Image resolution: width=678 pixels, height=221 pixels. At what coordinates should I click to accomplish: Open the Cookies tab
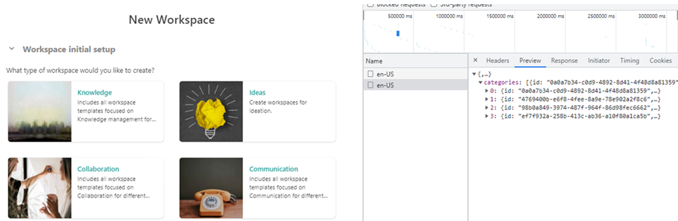pos(660,61)
